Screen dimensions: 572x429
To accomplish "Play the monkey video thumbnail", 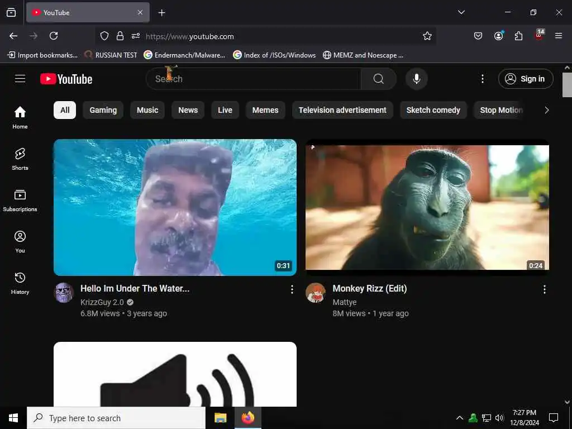I will click(427, 207).
